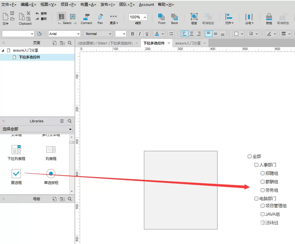Open the 100% zoom dropdown

(x=145, y=17)
